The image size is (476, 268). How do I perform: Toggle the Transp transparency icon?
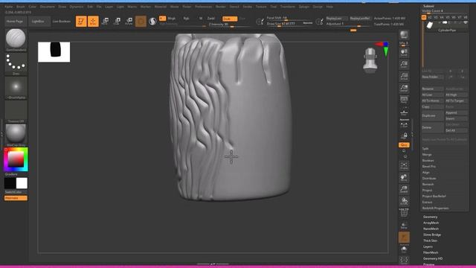pos(404,225)
